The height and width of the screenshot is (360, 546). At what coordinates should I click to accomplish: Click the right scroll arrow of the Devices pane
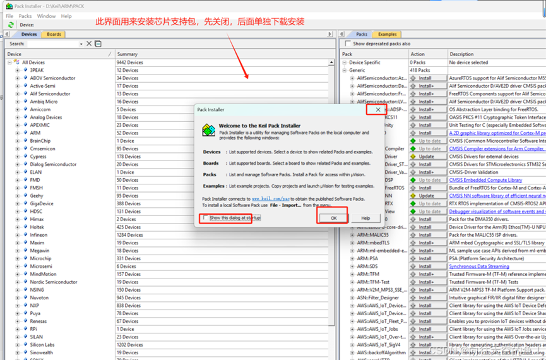pos(329,34)
